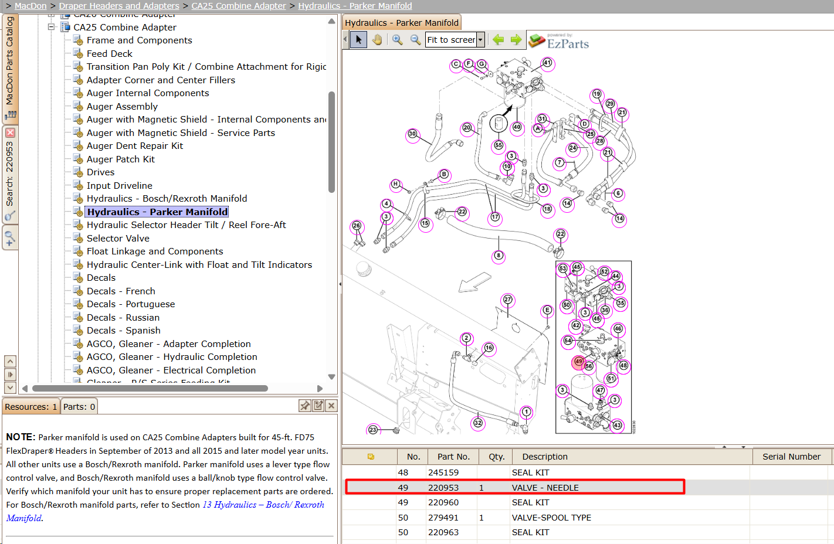Close the Search: 220953 tab
Image resolution: width=834 pixels, height=544 pixels.
tap(10, 133)
